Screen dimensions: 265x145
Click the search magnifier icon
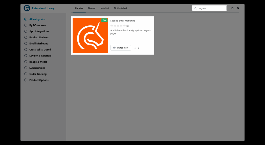tap(196, 8)
